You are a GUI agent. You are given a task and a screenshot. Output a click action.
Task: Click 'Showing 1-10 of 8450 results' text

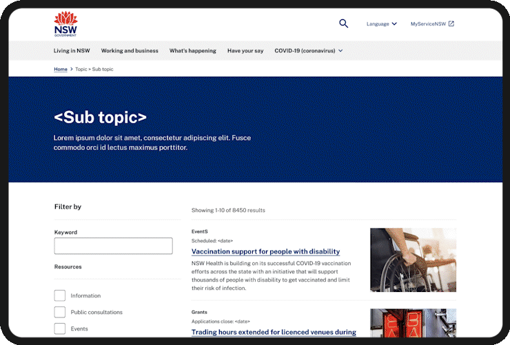click(x=228, y=210)
